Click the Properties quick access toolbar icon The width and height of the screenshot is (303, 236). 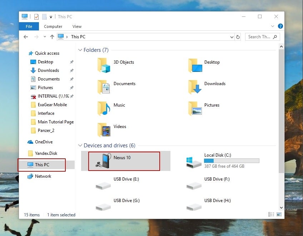click(x=36, y=17)
